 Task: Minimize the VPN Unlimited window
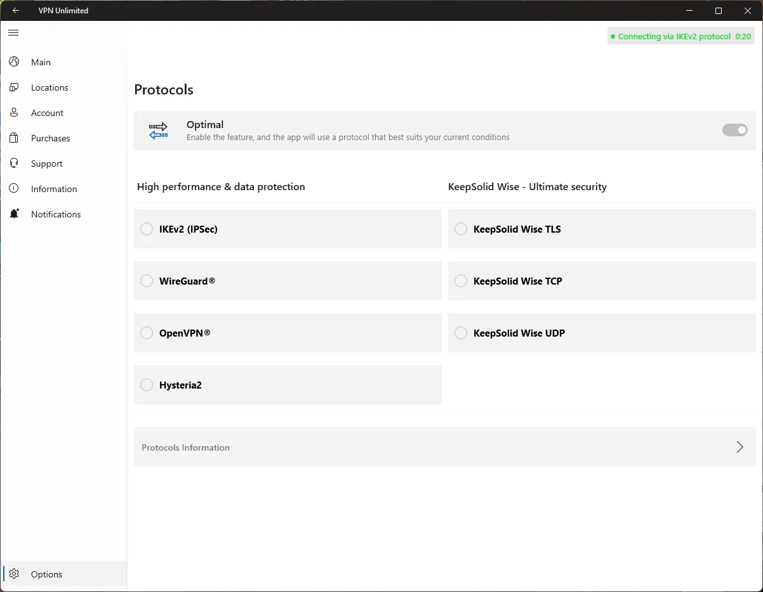[x=689, y=11]
